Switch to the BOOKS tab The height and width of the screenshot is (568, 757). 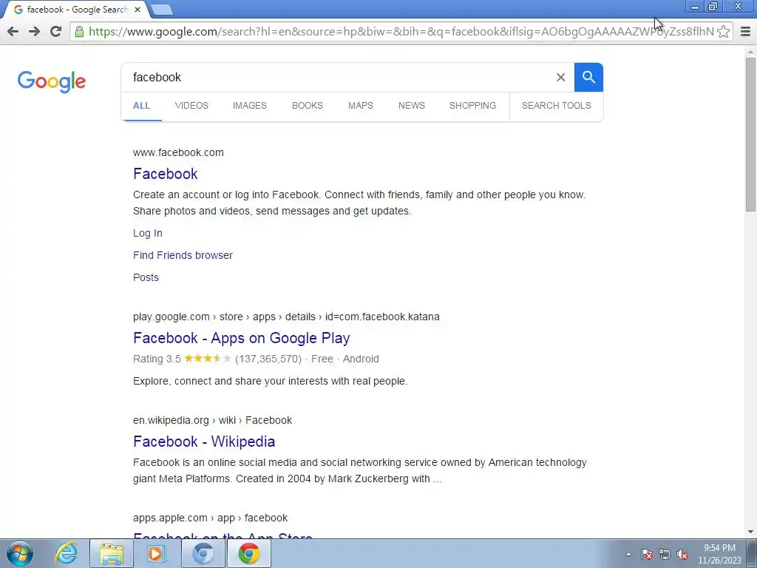tap(308, 106)
